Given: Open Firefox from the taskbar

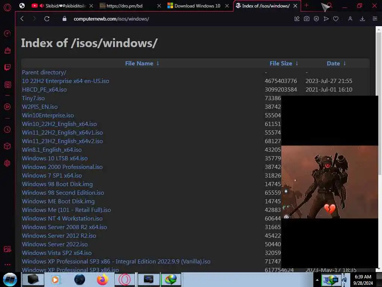Looking at the screenshot, I should pyautogui.click(x=102, y=280).
